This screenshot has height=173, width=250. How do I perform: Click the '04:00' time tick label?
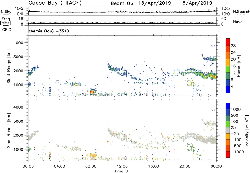point(59,166)
